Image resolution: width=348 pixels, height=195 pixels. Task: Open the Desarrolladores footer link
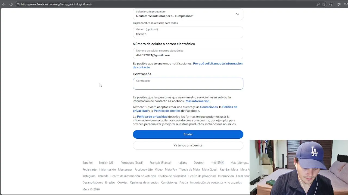(93, 183)
